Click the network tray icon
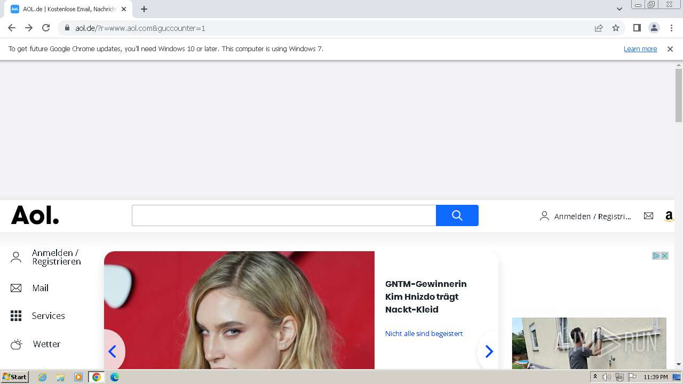683x384 pixels. pos(620,377)
